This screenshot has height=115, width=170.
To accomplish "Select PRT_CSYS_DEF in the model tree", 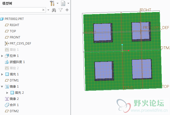I will 20,44.
